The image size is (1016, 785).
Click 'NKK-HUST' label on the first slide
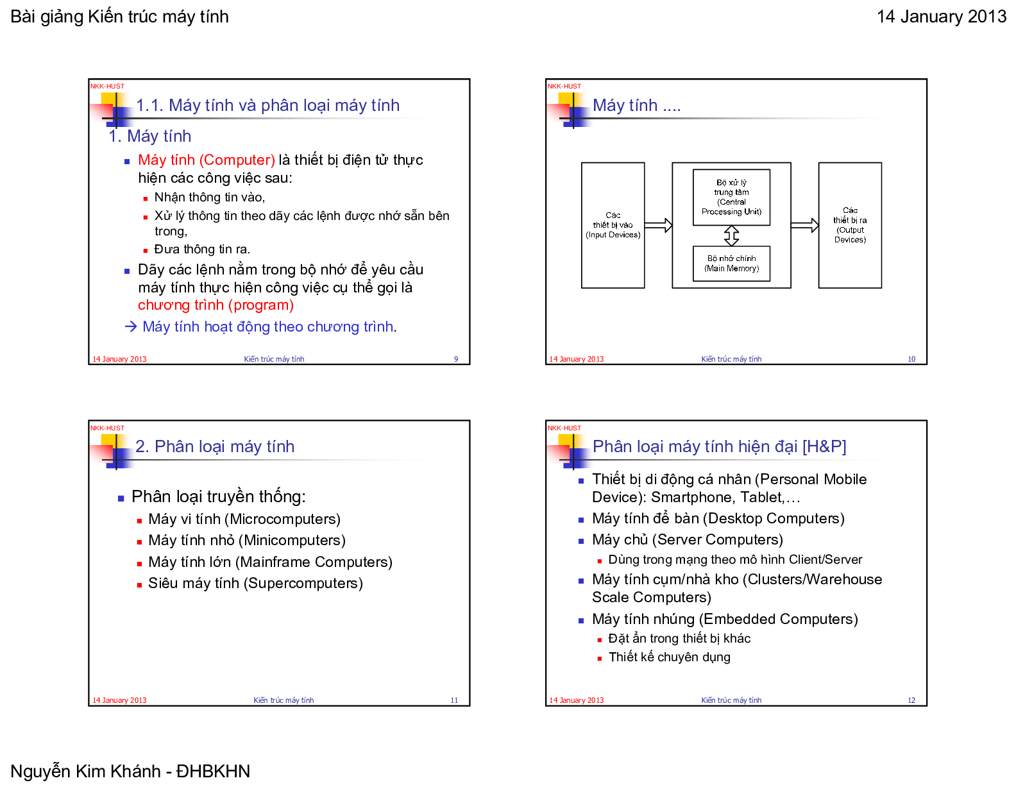107,86
